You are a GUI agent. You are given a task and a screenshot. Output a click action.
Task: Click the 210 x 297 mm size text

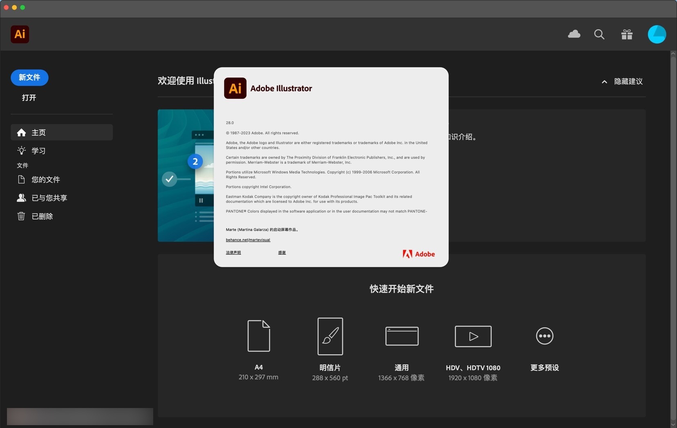coord(259,377)
